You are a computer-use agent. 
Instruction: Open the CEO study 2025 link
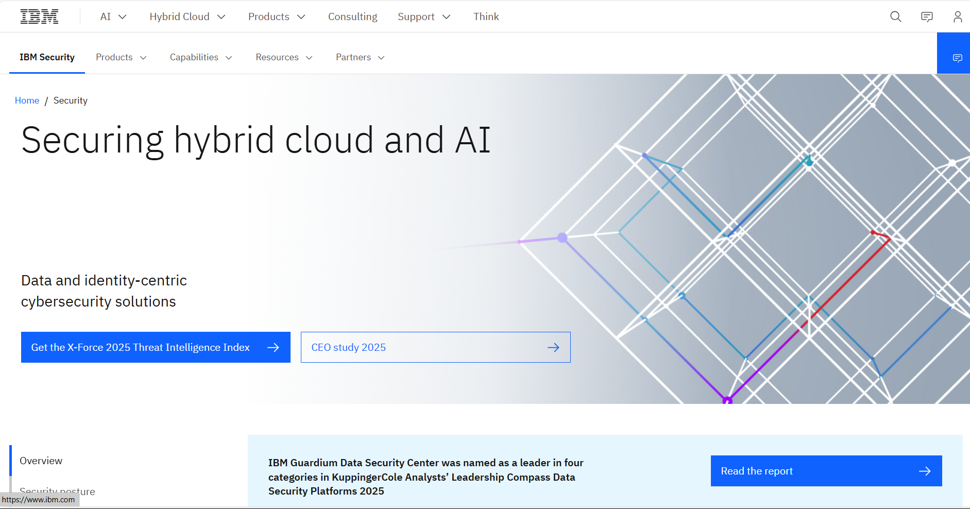(x=436, y=347)
